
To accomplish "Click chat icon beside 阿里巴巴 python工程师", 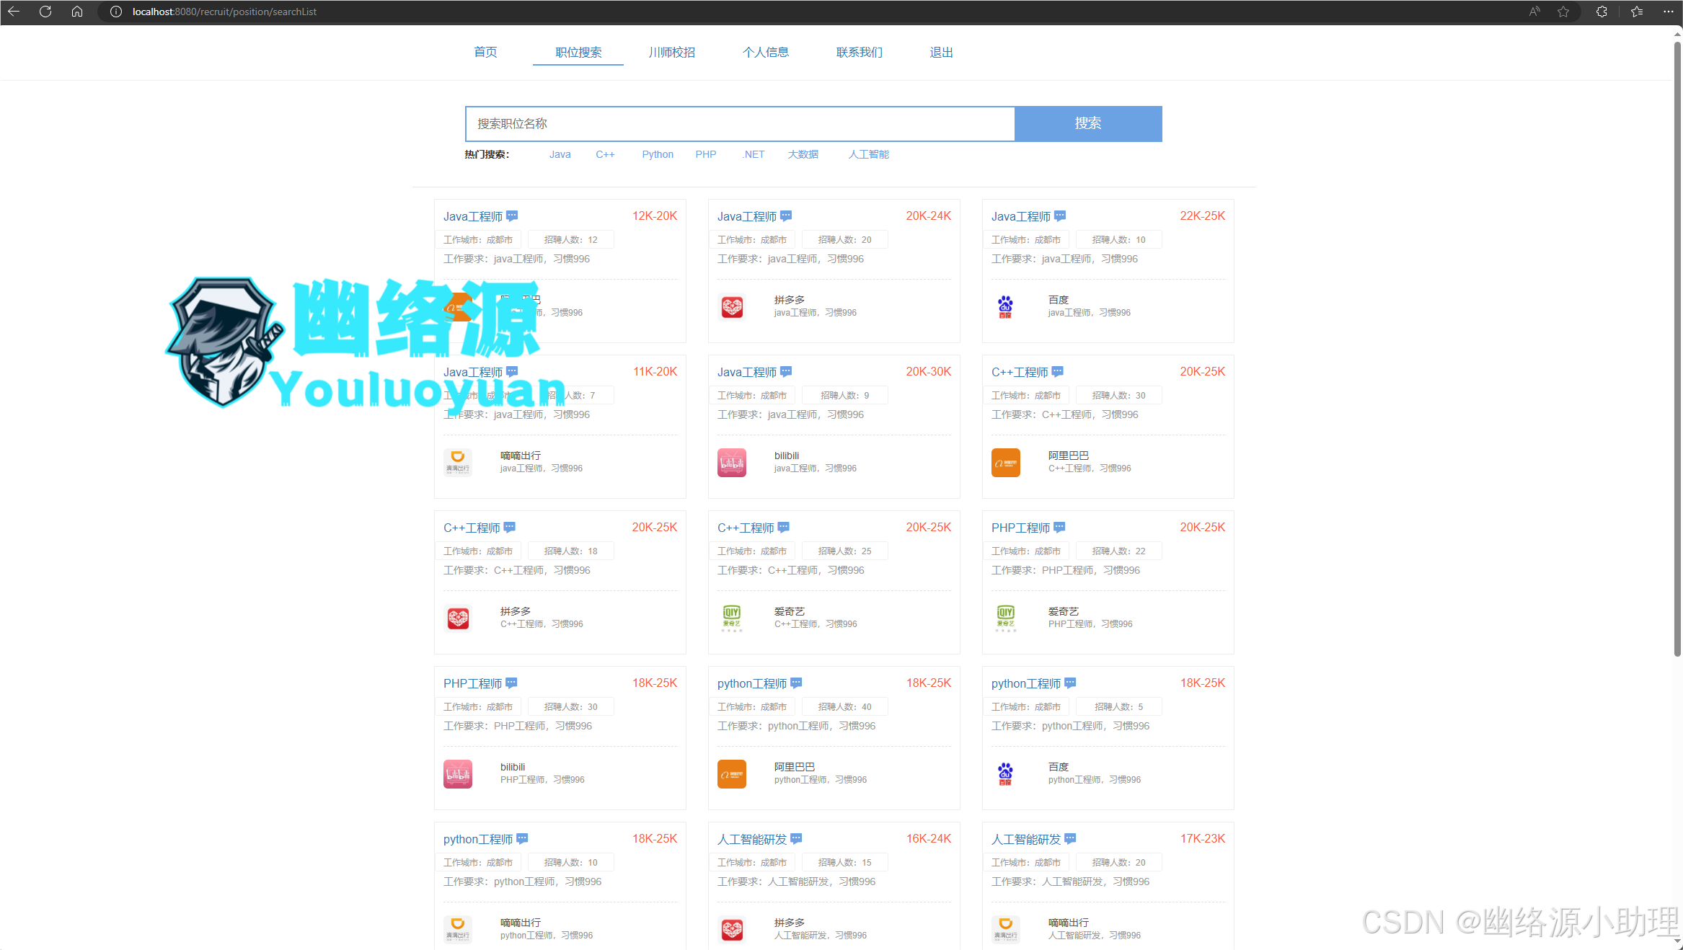I will 796,683.
